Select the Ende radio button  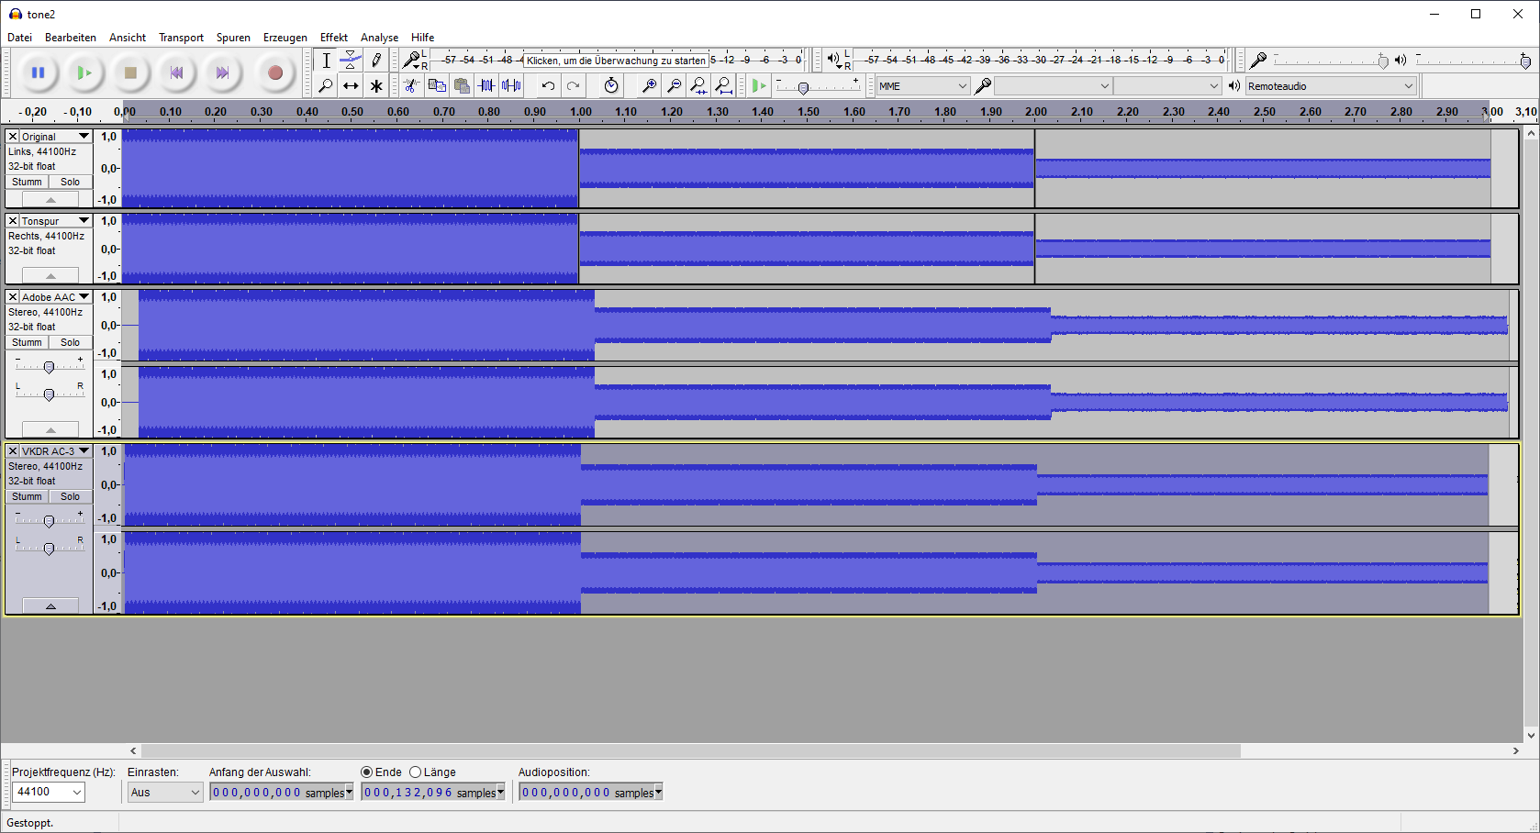click(367, 772)
